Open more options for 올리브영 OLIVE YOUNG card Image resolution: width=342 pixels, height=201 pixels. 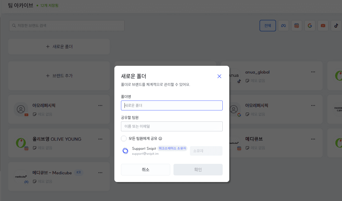100,139
